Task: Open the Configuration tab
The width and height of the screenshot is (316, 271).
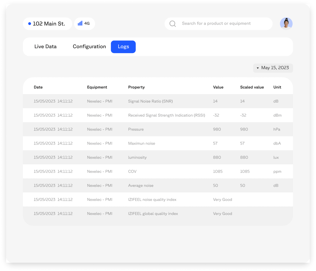Action: tap(89, 47)
